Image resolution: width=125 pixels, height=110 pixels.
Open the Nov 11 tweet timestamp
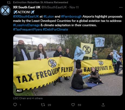(74, 7)
